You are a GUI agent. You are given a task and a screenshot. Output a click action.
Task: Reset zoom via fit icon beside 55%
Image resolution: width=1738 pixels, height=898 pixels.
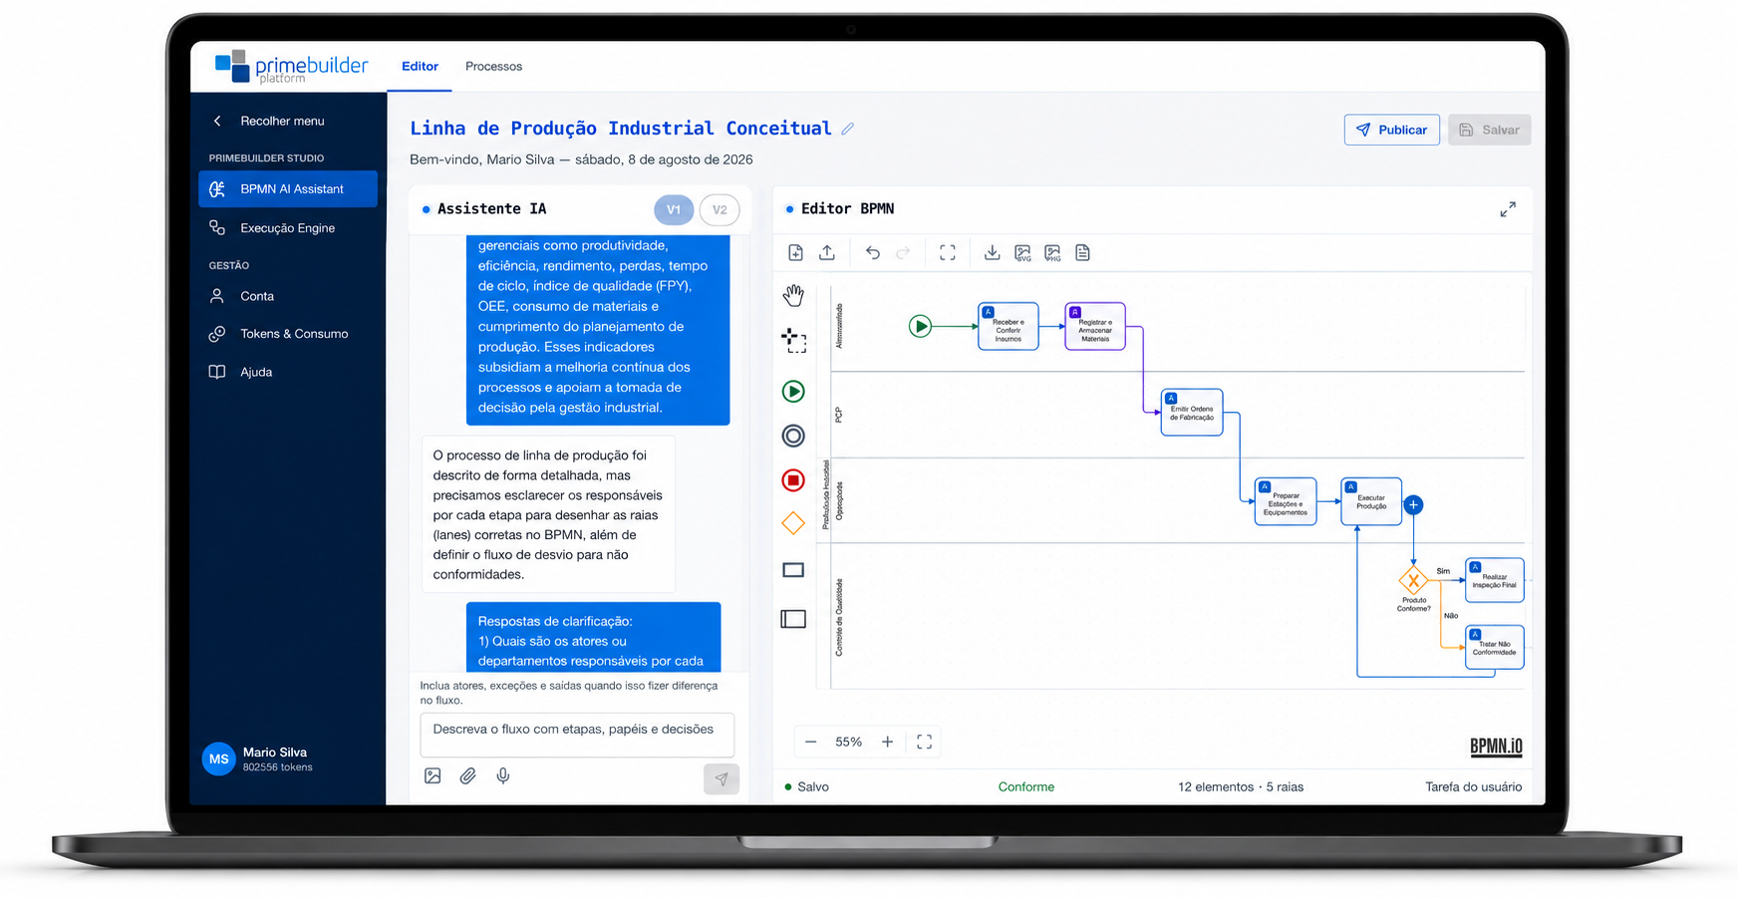pos(924,742)
